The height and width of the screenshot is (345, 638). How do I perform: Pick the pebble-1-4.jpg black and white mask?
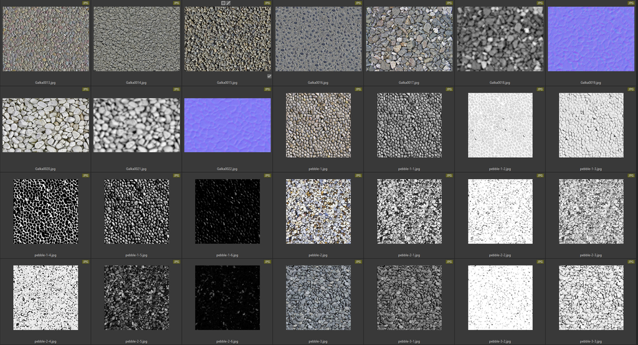click(45, 211)
